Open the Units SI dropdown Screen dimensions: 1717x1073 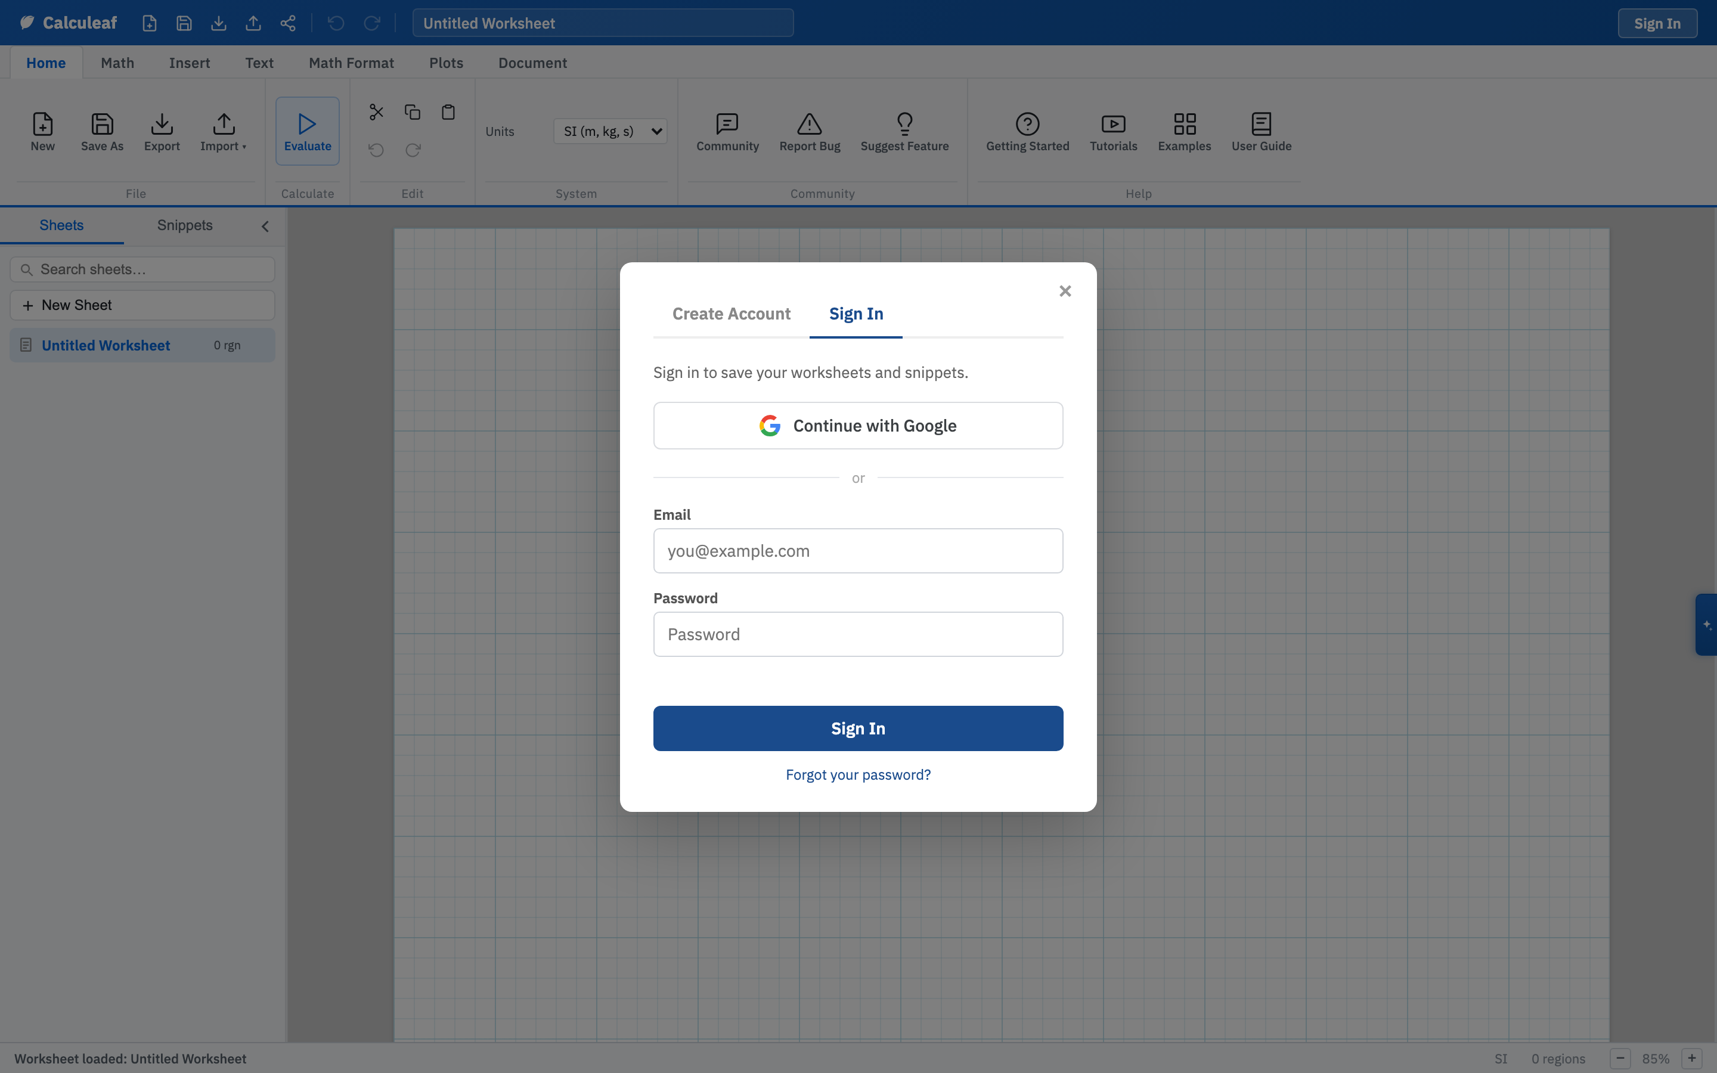coord(610,131)
